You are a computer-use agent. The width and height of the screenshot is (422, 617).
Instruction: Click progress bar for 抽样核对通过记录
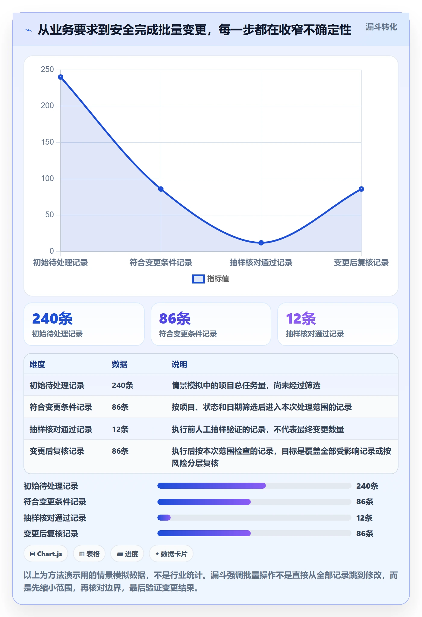pos(254,518)
